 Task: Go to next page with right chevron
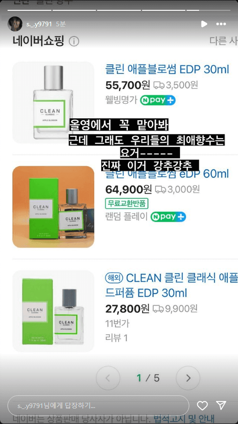tap(188, 378)
